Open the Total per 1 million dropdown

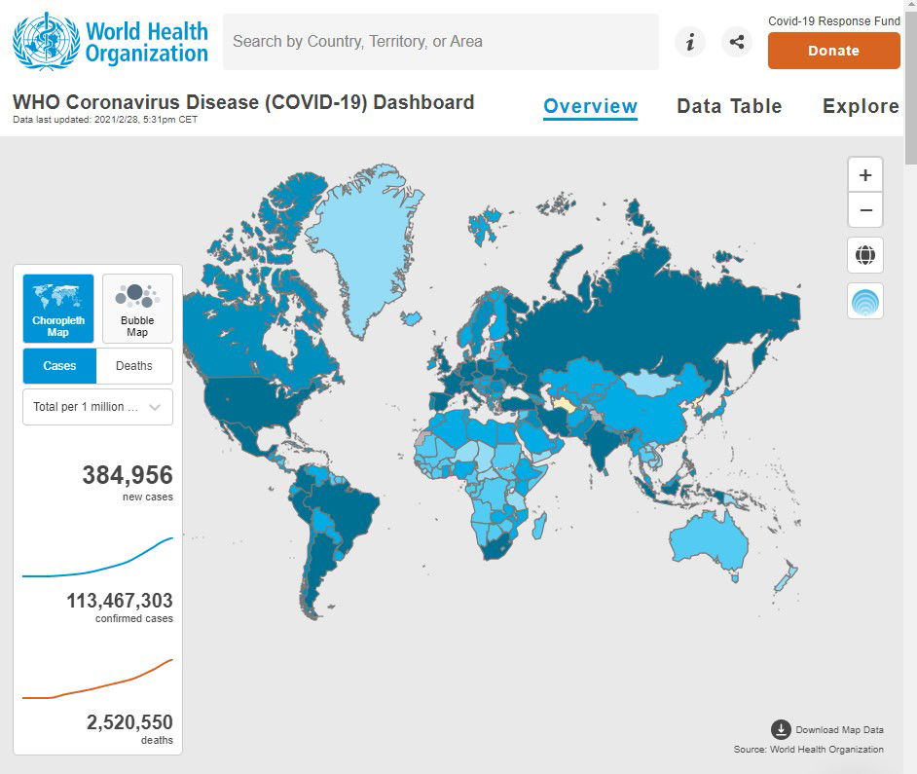pos(97,407)
